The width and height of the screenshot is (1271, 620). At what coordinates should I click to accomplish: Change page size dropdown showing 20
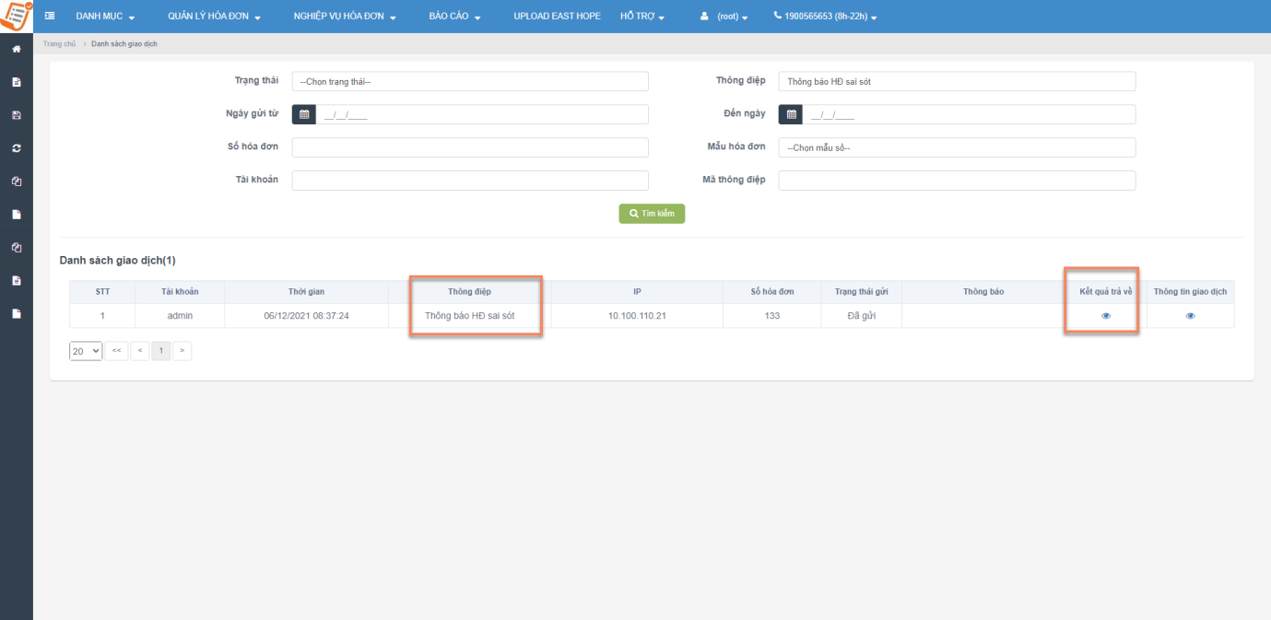86,351
